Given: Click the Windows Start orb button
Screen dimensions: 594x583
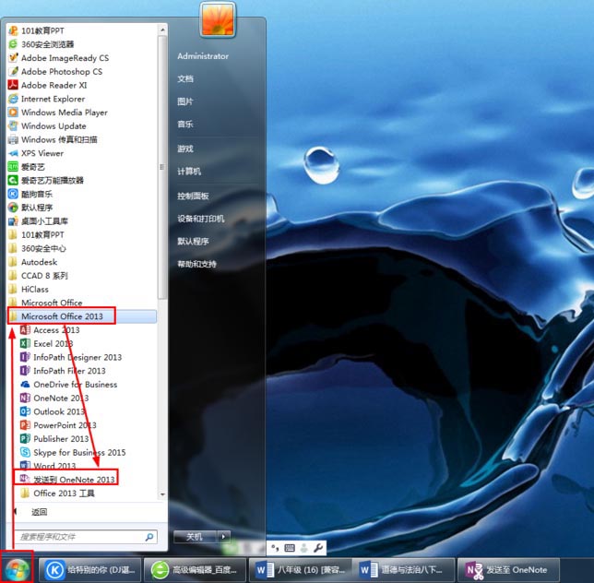Looking at the screenshot, I should [x=17, y=569].
